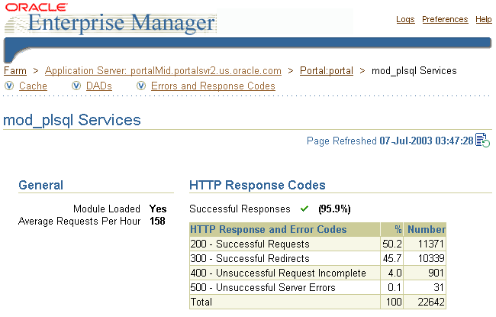Click the number cell 31
The width and height of the screenshot is (496, 317).
click(x=424, y=287)
